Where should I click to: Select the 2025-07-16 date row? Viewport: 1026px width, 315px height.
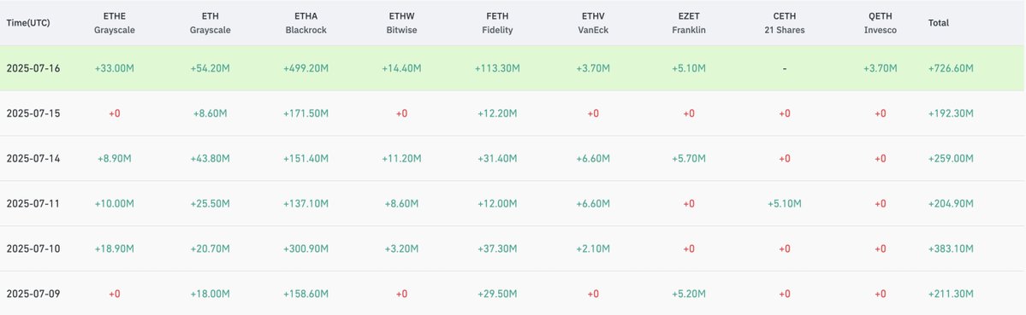pos(513,67)
